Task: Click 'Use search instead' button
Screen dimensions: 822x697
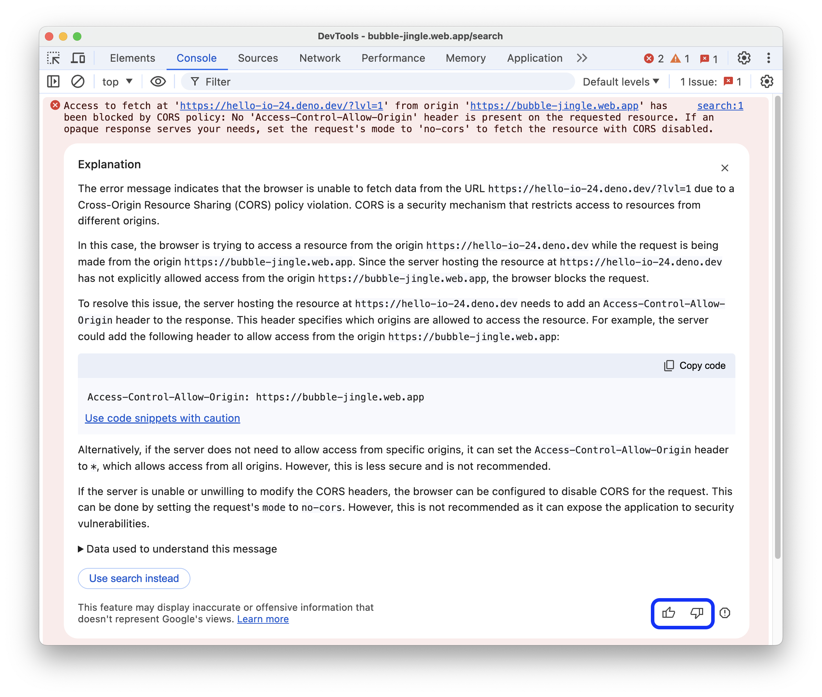Action: pos(133,578)
